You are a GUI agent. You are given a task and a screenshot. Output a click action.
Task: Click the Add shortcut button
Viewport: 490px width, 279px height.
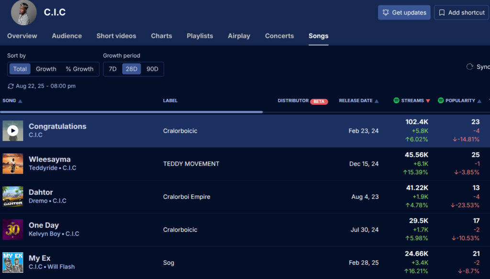(x=461, y=12)
